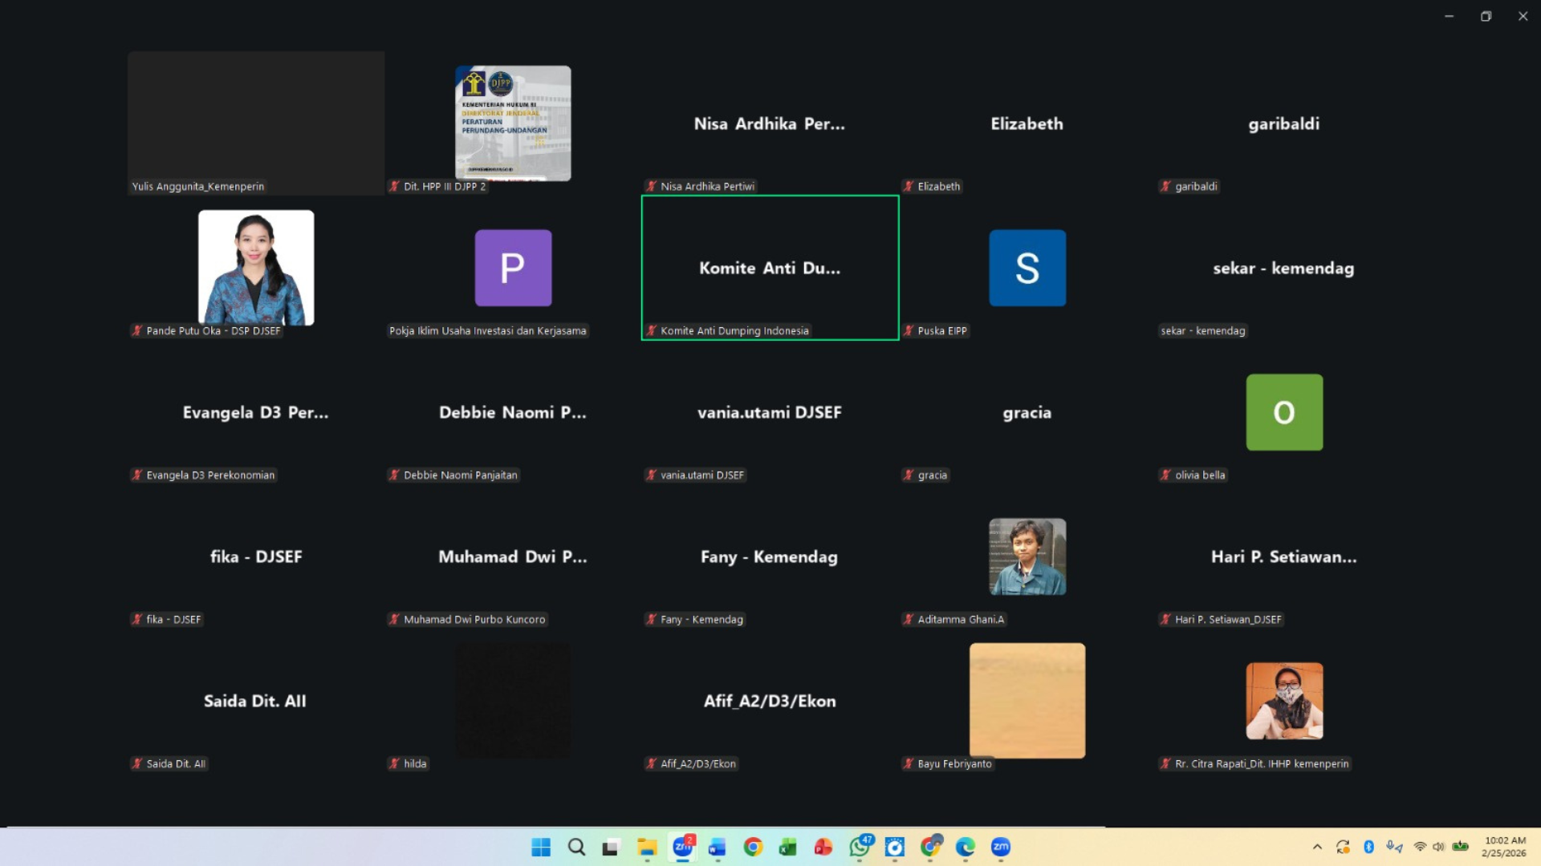Click the taskbar Search icon
This screenshot has height=866, width=1541.
(576, 847)
